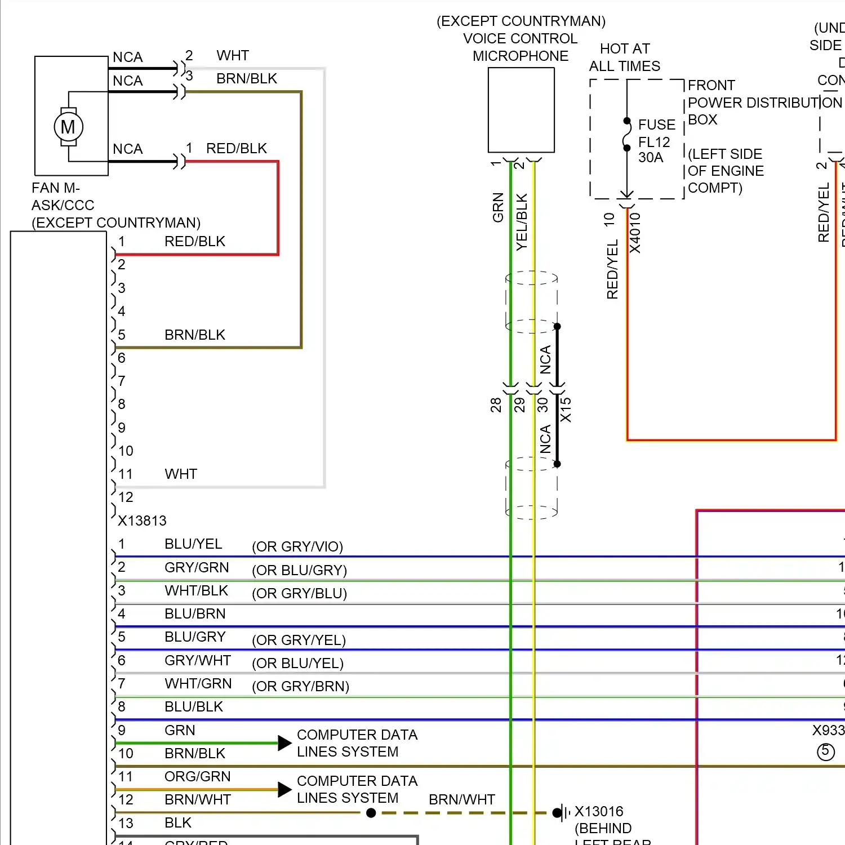Click 'BRN/WHT' label above the dashed wire
This screenshot has height=845, width=845.
pyautogui.click(x=462, y=799)
